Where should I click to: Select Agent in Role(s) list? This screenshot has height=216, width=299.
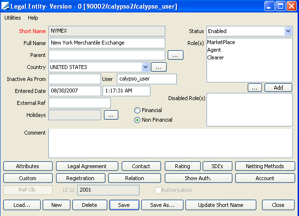(214, 50)
